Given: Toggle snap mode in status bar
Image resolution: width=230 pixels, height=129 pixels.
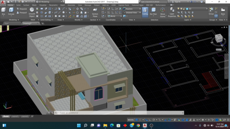Looking at the screenshot, I should [x=140, y=120].
